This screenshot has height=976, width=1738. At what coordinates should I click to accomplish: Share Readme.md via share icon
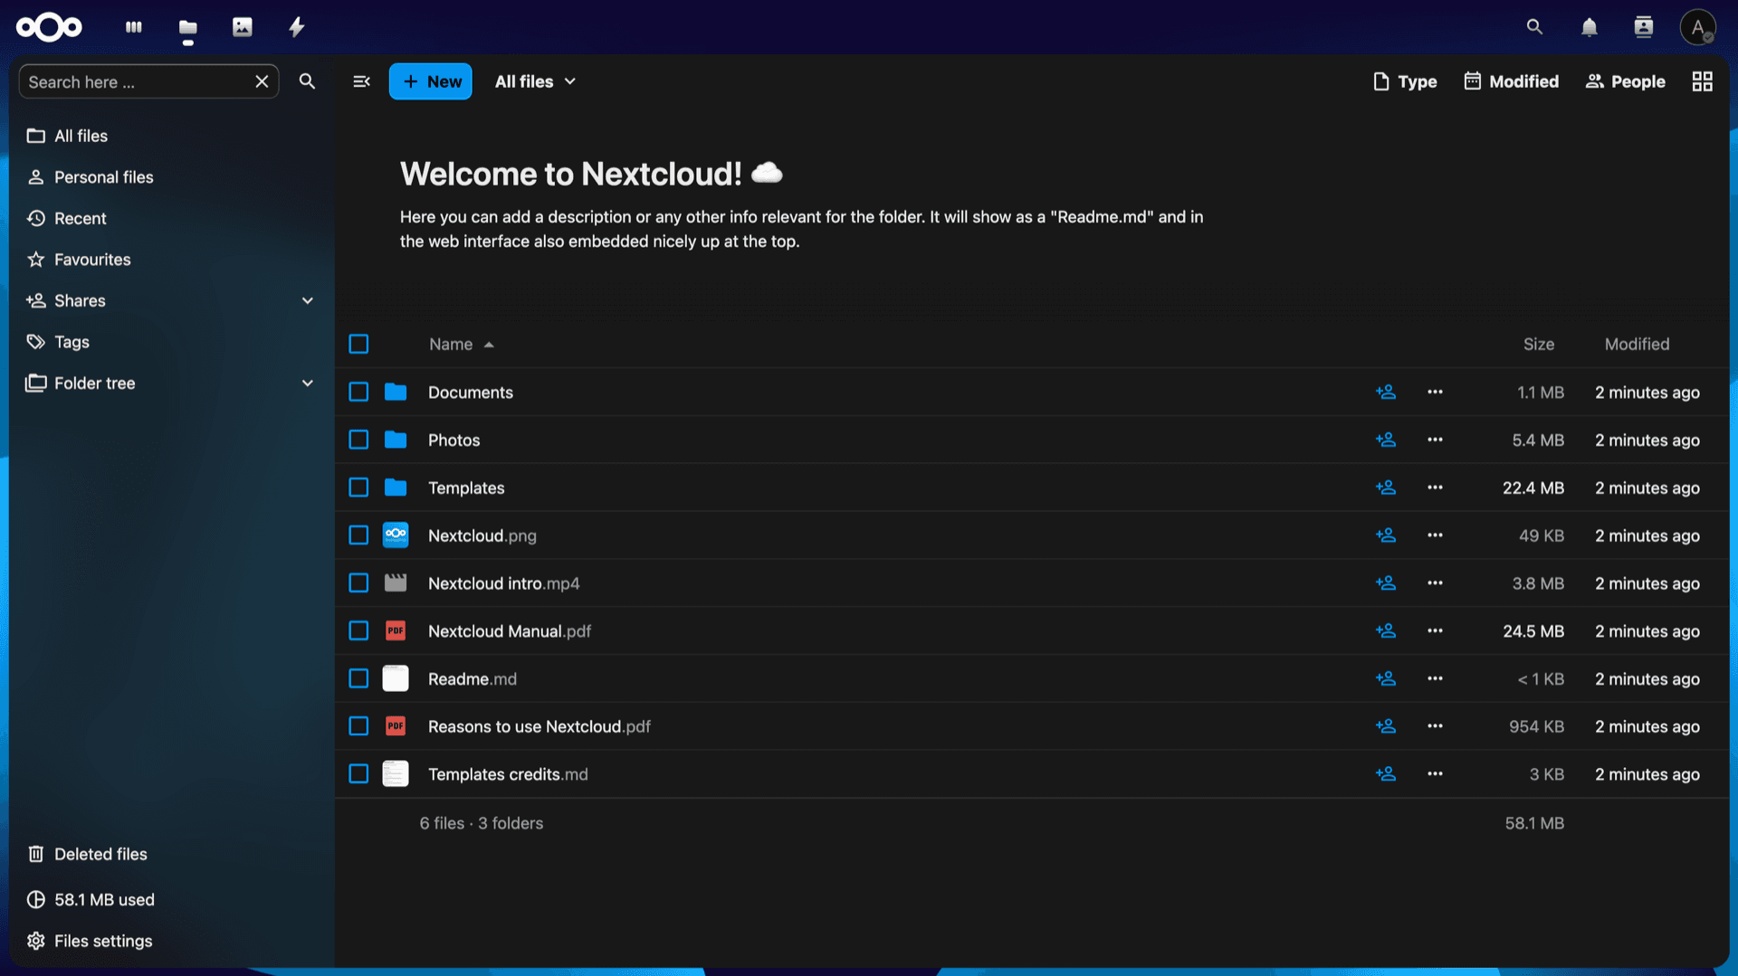pyautogui.click(x=1386, y=678)
